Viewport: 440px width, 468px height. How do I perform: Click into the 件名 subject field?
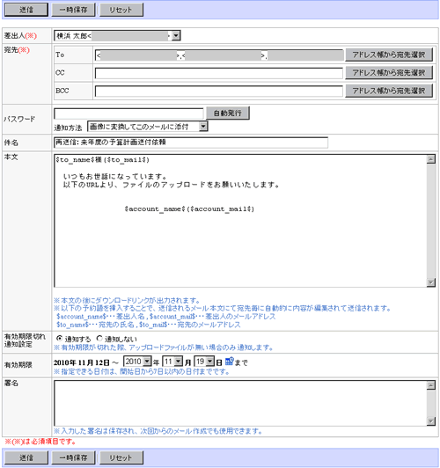[191, 143]
